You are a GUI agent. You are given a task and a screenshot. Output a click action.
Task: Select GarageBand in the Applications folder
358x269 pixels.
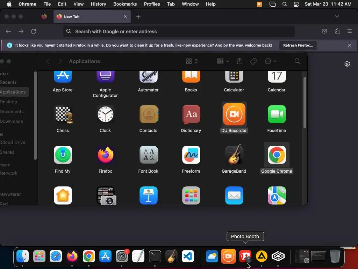click(234, 154)
